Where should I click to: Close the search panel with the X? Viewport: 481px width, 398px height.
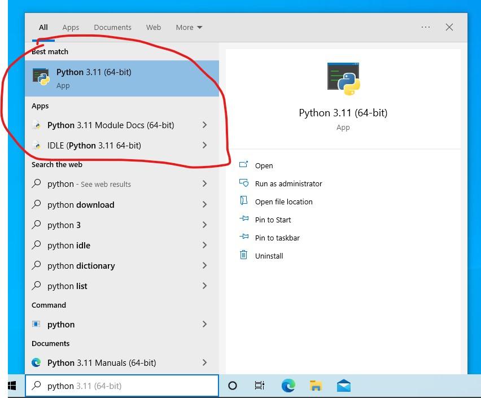(x=449, y=27)
